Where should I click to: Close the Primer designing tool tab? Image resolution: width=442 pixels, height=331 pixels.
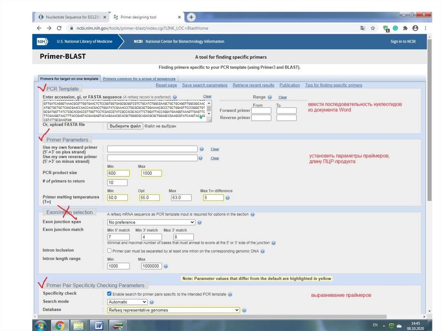pos(179,17)
